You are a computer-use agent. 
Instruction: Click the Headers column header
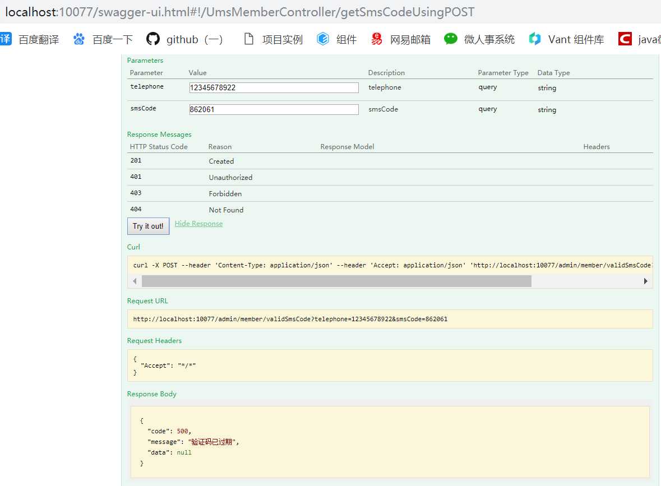[x=597, y=147]
